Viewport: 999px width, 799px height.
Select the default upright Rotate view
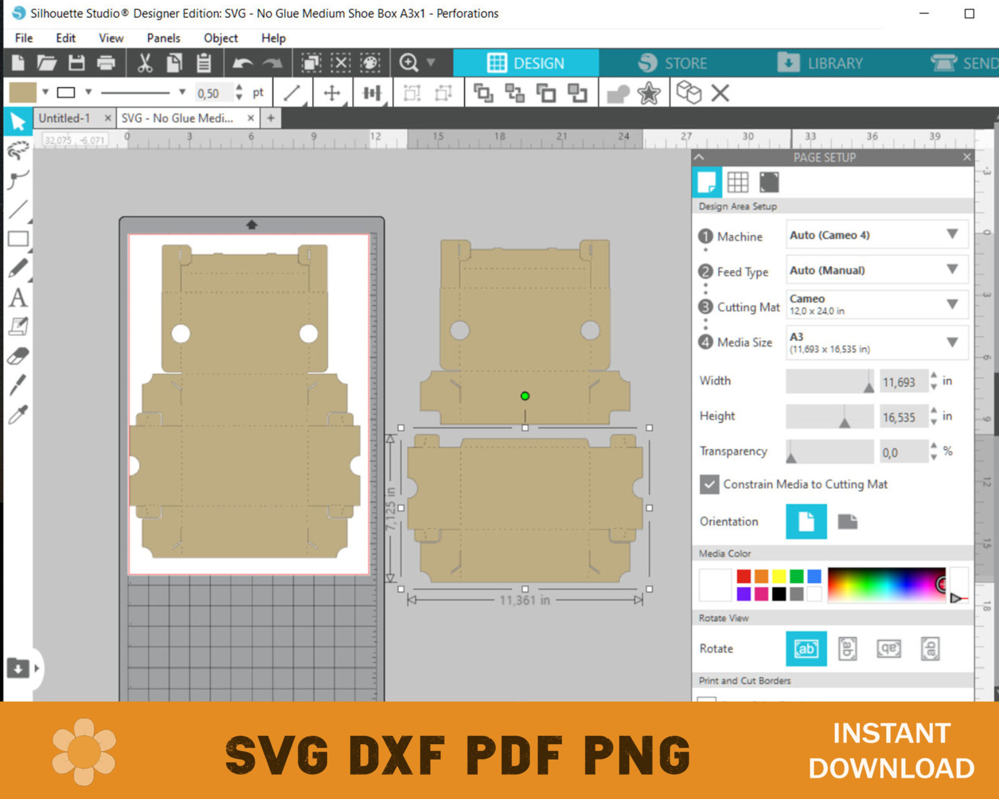click(x=806, y=649)
